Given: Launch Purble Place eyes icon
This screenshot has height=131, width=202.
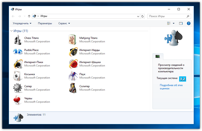Looking at the screenshot, I should click(18, 52).
